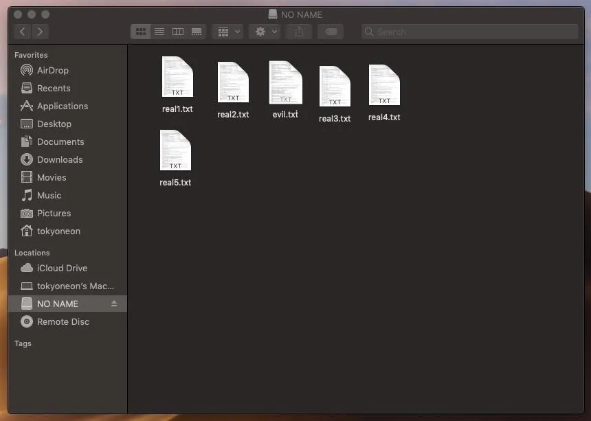Select the evil.txt file icon
This screenshot has height=421, width=591.
click(x=285, y=82)
